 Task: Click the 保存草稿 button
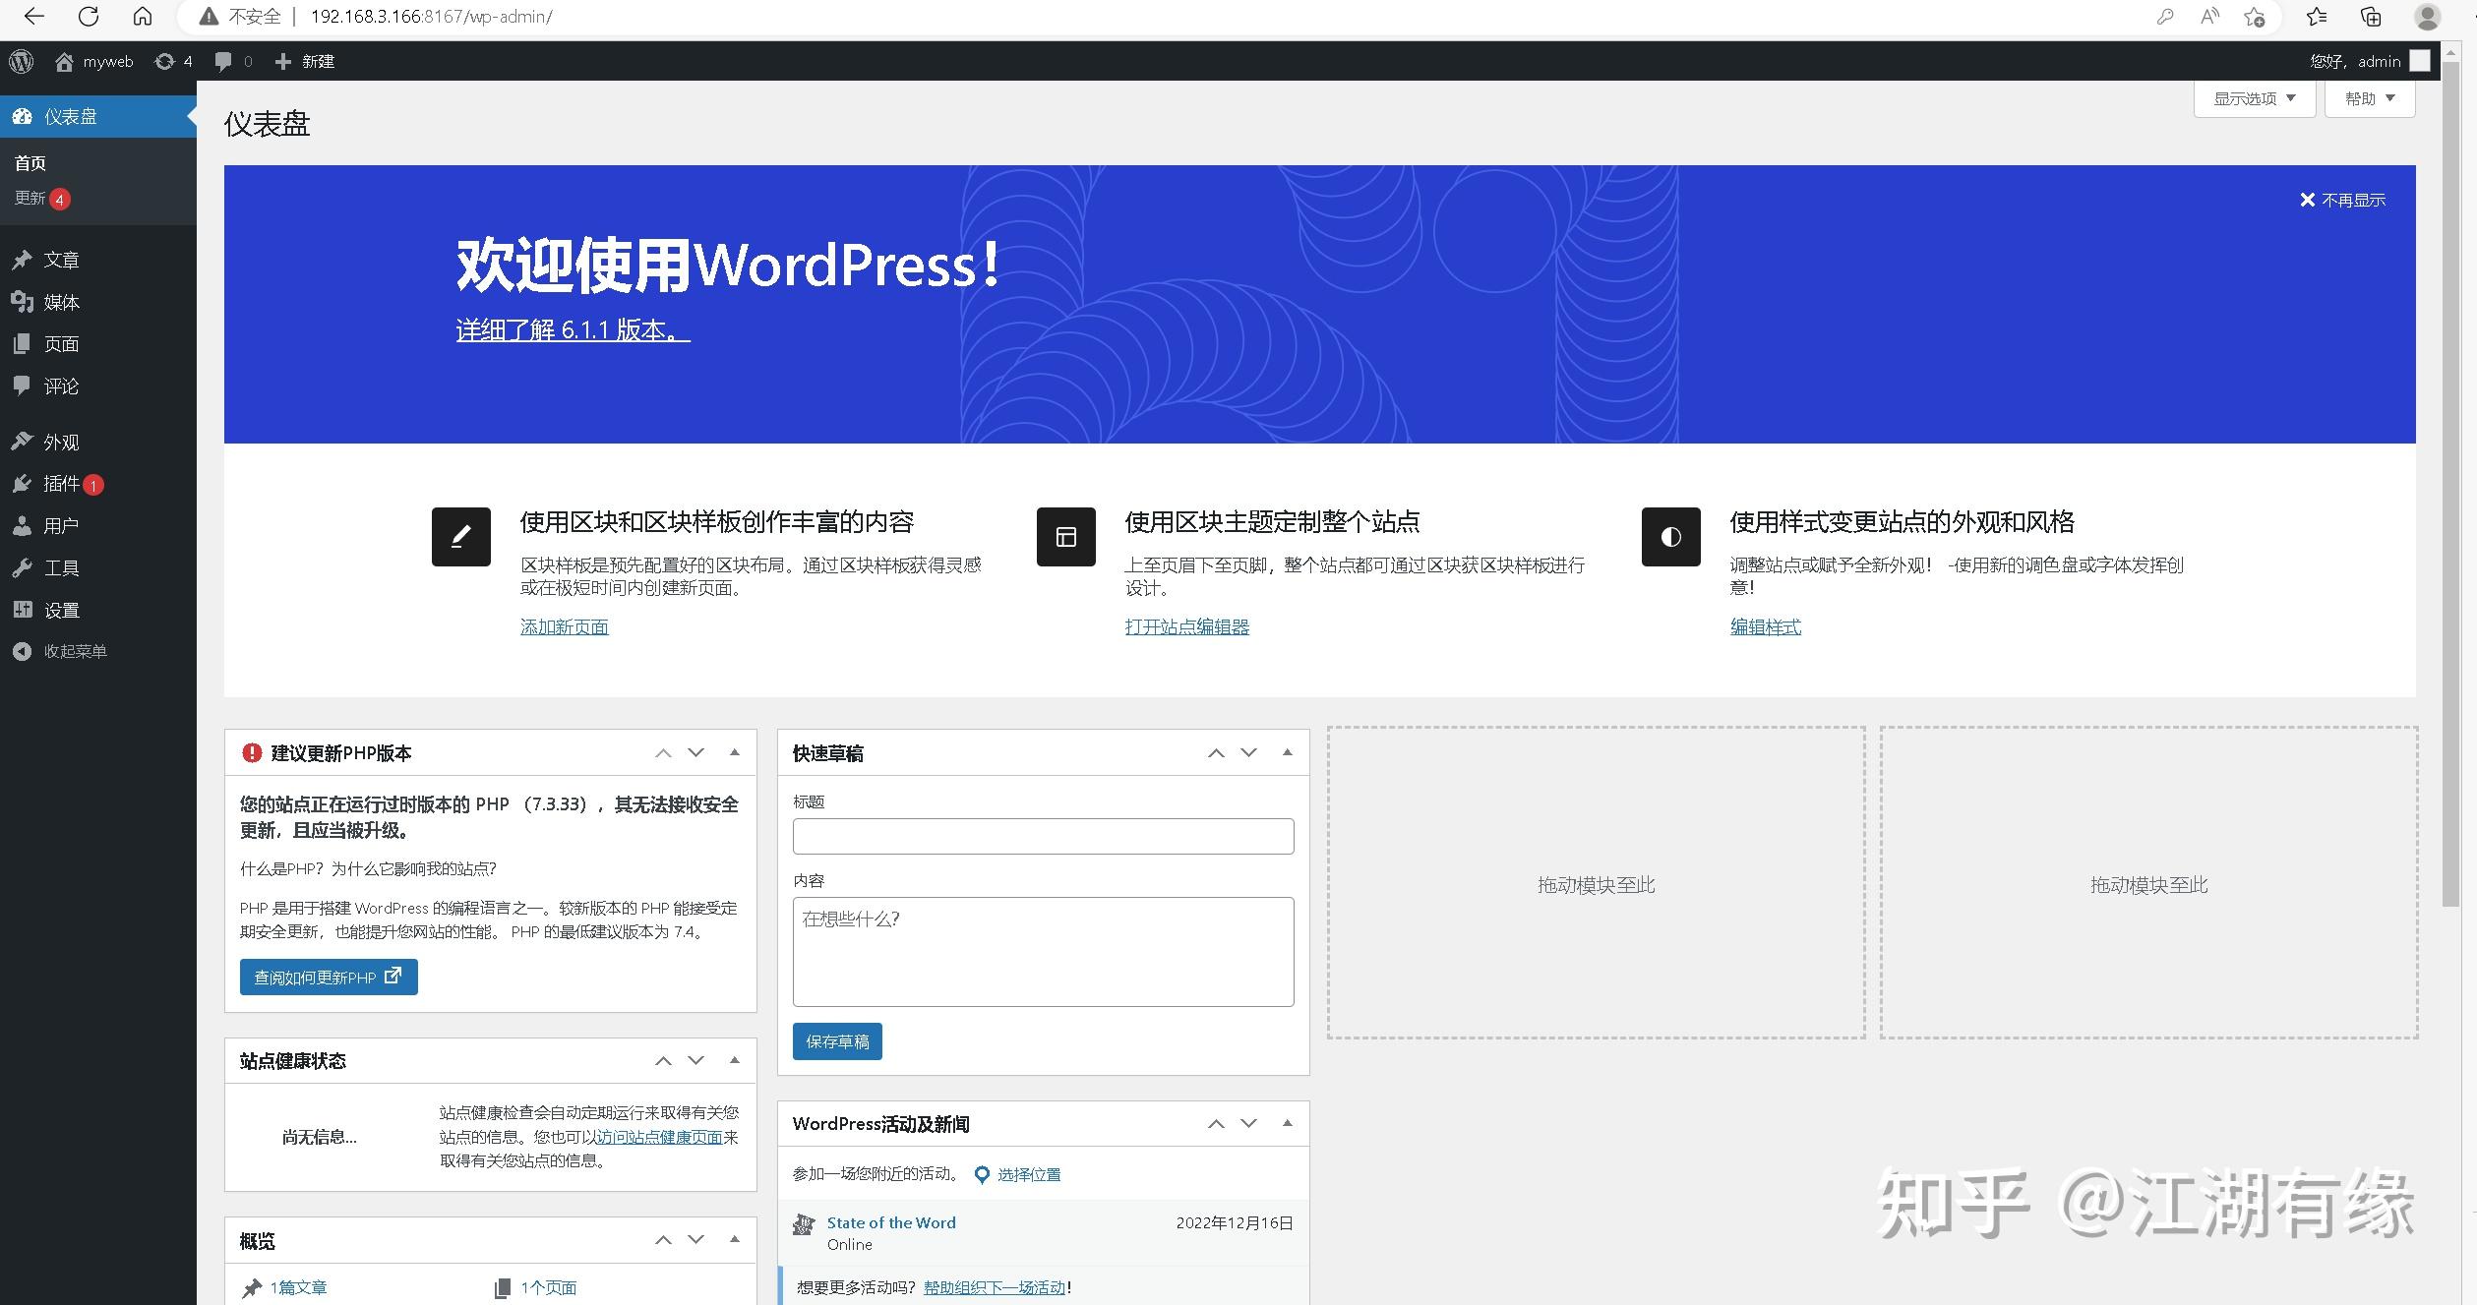click(836, 1041)
